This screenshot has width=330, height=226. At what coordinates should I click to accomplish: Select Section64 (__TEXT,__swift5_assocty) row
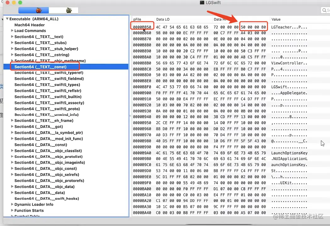tap(66, 103)
